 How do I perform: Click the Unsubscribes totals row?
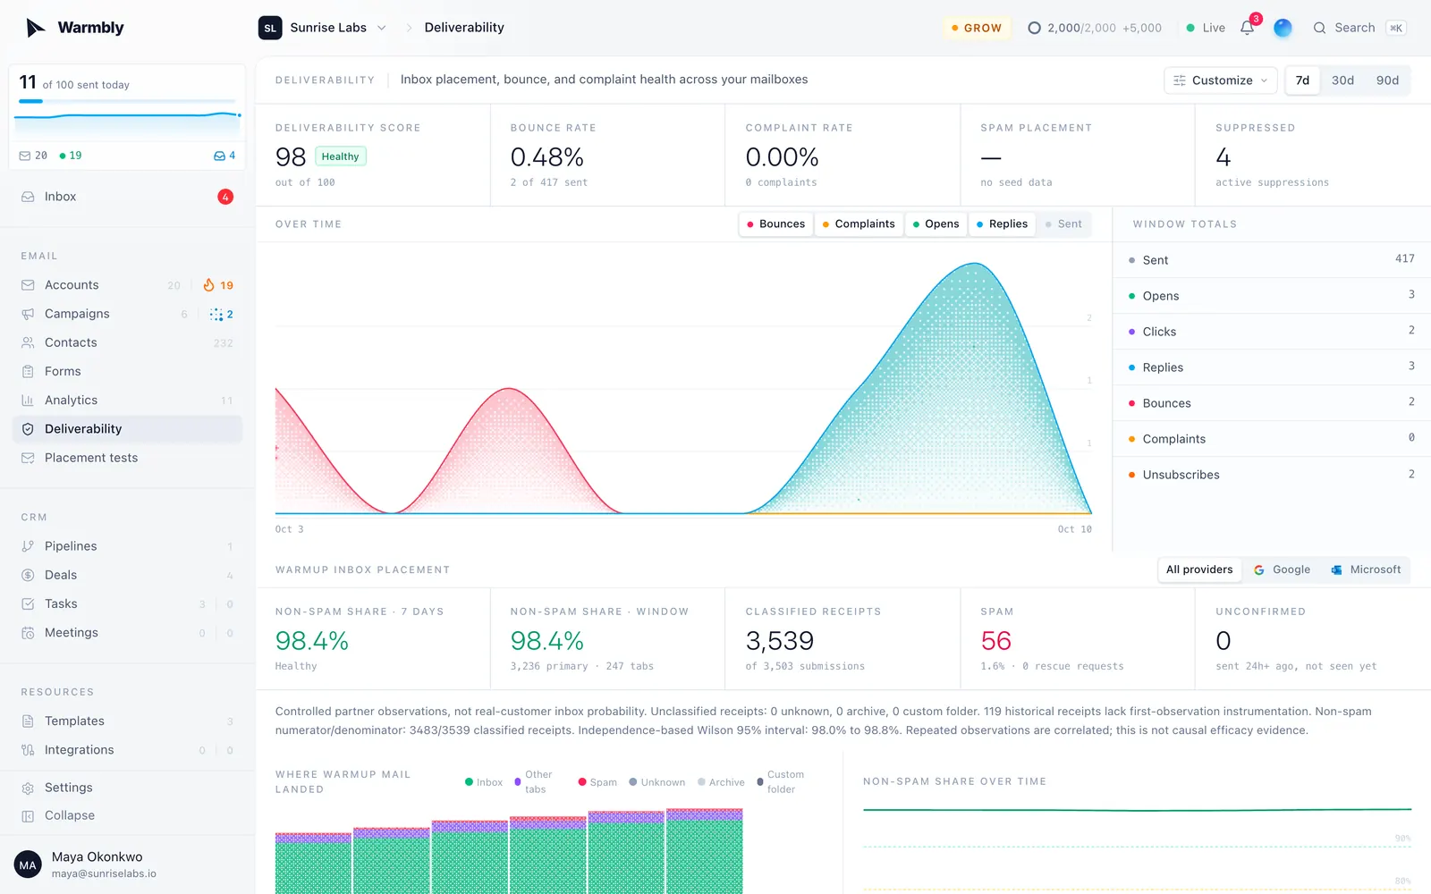click(x=1271, y=475)
